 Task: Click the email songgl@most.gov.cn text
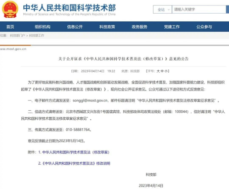coord(90,101)
